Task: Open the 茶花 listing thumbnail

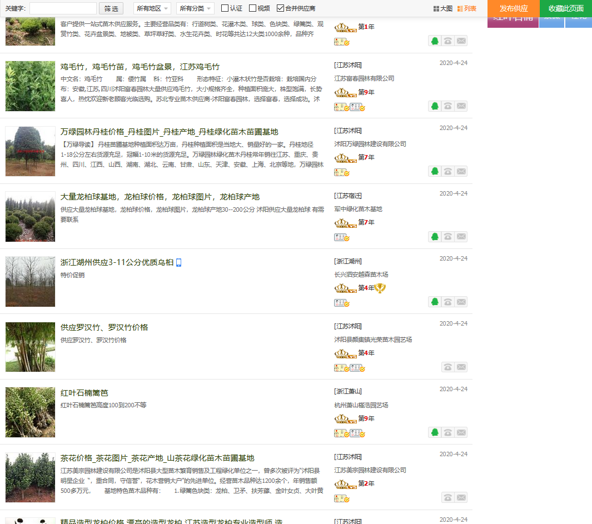Action: coord(30,477)
